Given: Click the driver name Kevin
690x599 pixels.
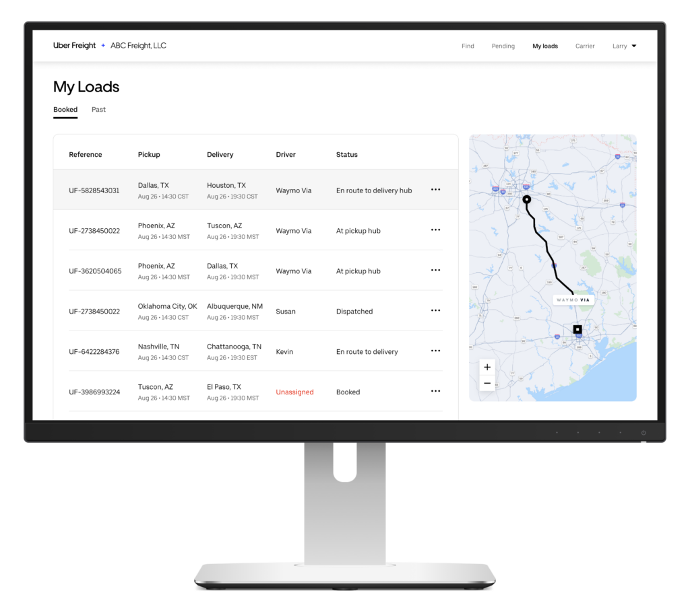Looking at the screenshot, I should (284, 352).
